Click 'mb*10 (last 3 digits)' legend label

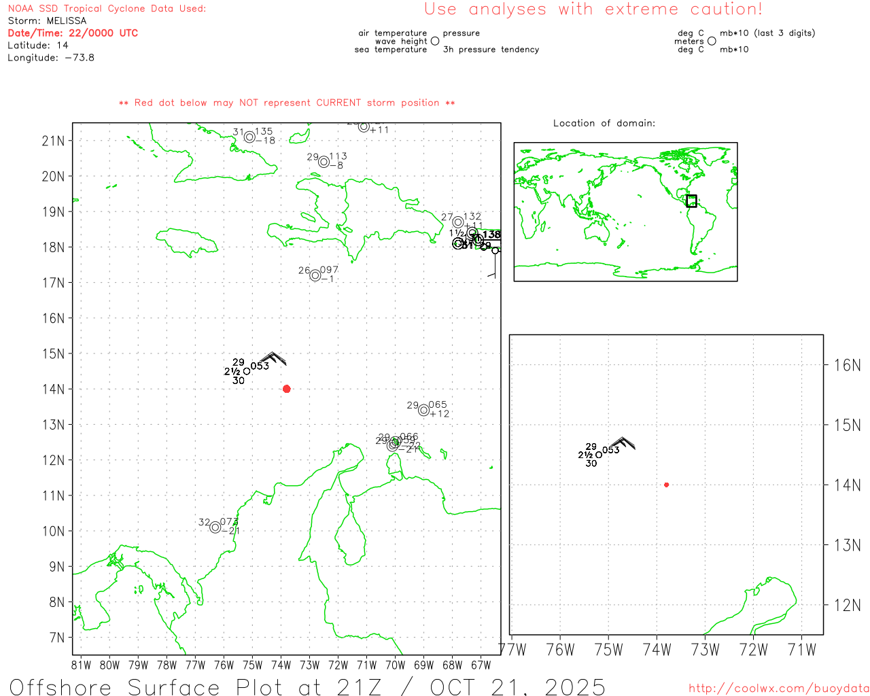[x=767, y=33]
